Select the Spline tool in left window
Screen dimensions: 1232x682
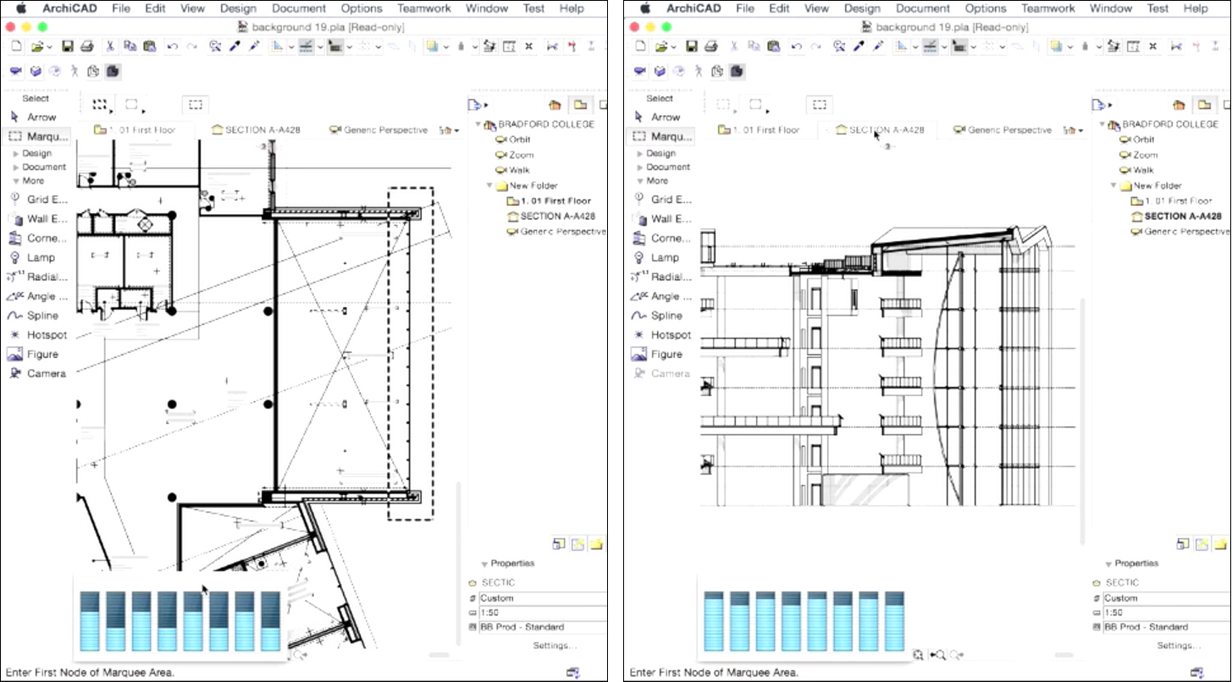(32, 316)
